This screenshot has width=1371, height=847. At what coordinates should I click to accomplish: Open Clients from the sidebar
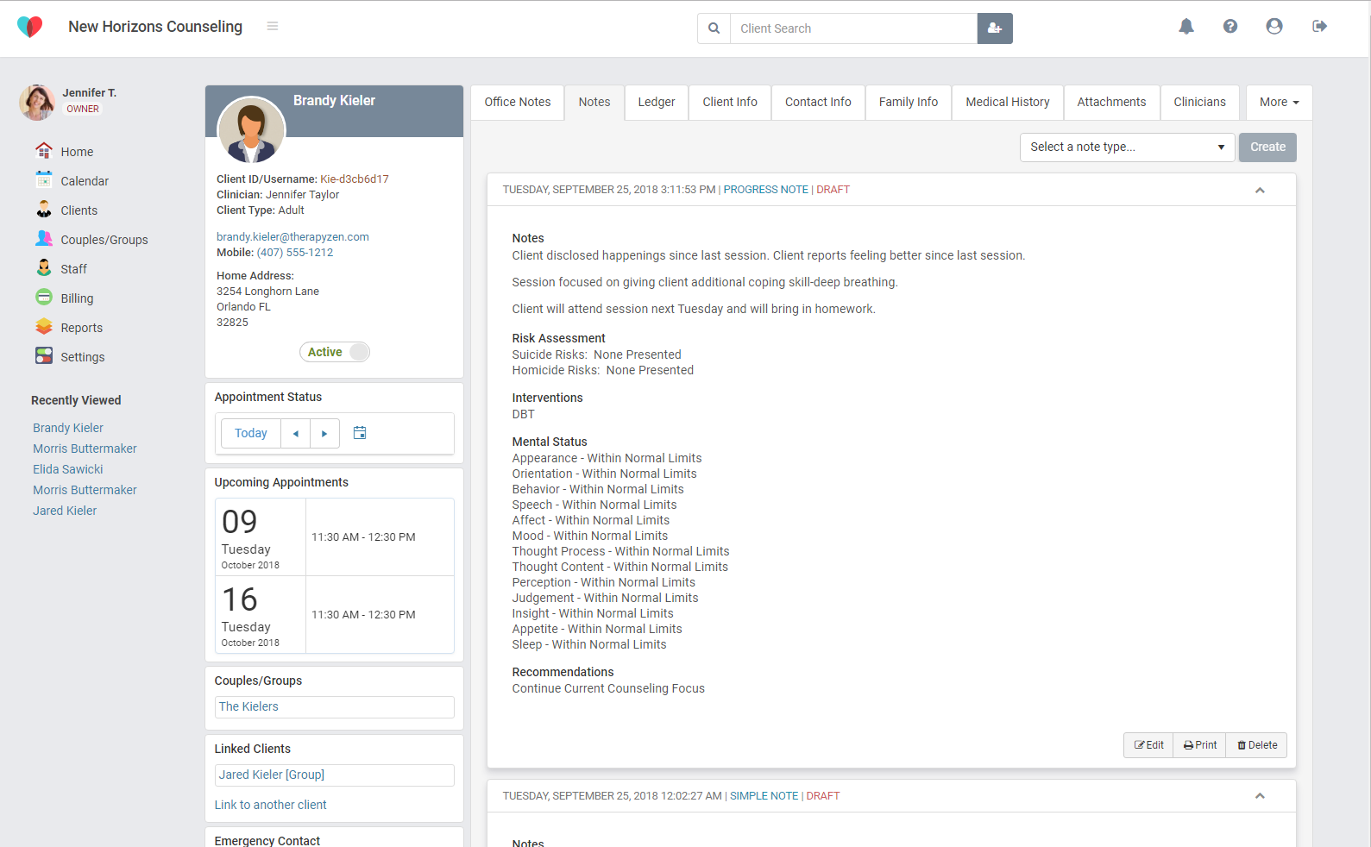click(66, 210)
